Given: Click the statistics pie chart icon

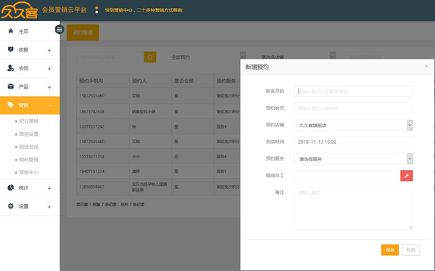Looking at the screenshot, I should tap(11, 187).
